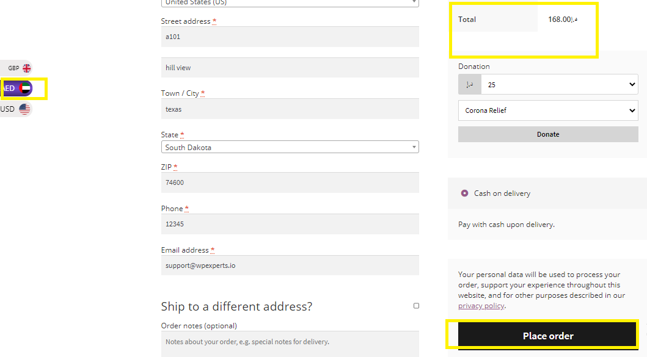
Task: Click the Street address field a101
Action: point(290,37)
